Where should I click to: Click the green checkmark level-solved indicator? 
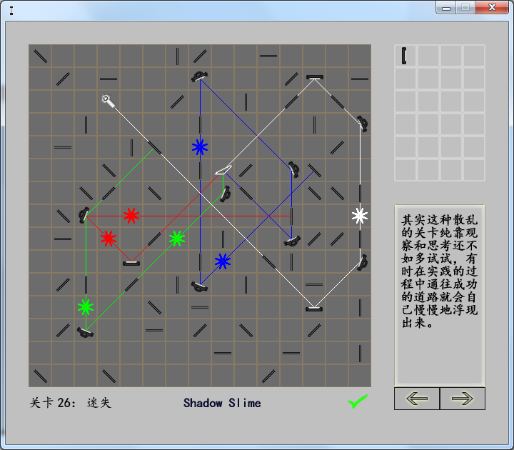pos(358,401)
